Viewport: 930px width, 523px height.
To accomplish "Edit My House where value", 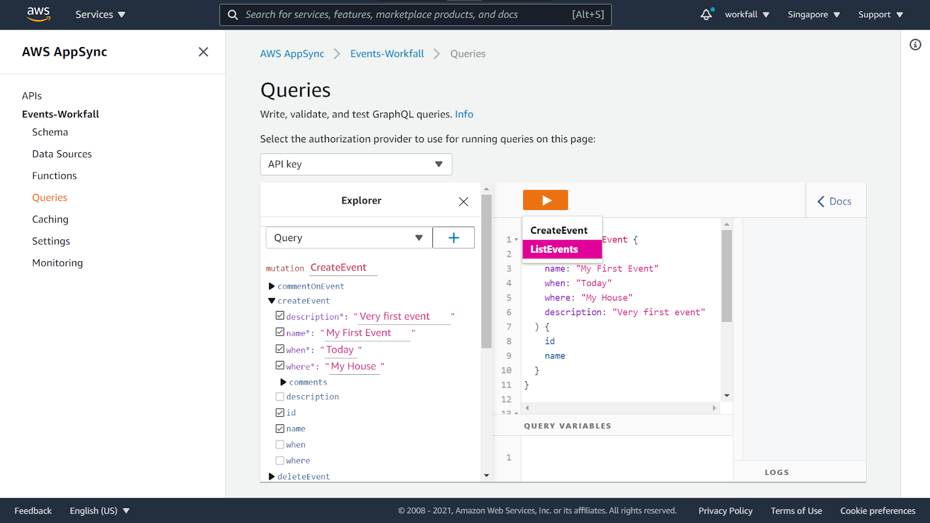I will 354,367.
